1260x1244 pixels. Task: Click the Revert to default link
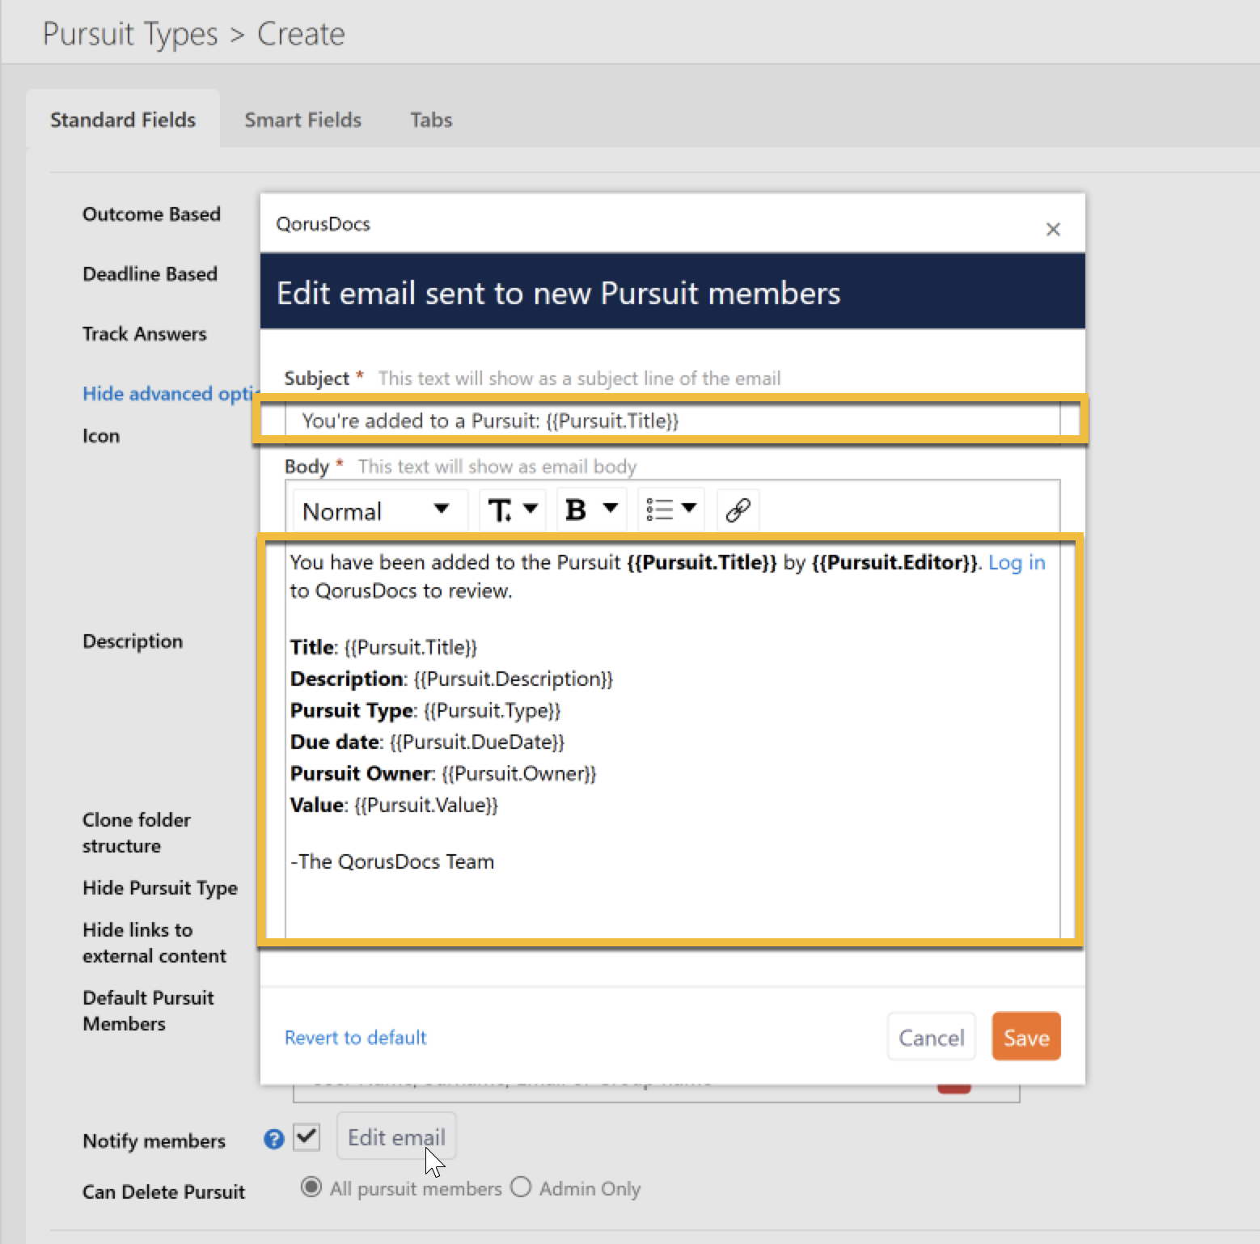coord(355,1037)
